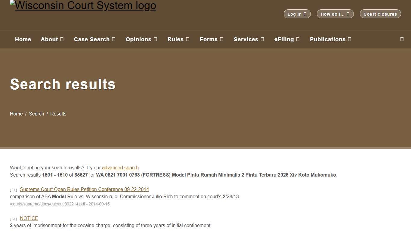Open the search icon in the navigation bar

point(402,39)
